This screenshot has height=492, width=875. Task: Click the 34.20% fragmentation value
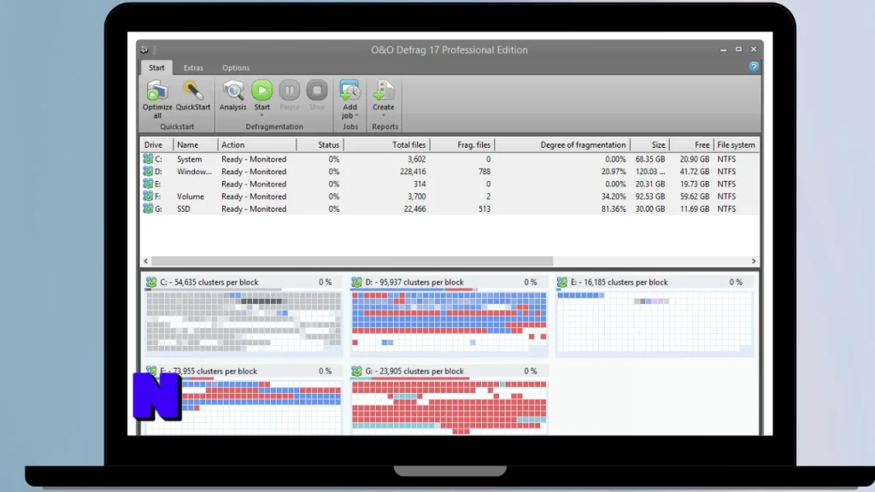pos(614,196)
